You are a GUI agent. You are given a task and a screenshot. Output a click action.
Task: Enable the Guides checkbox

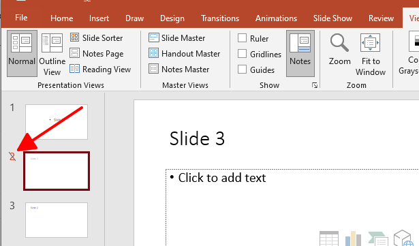coord(242,70)
